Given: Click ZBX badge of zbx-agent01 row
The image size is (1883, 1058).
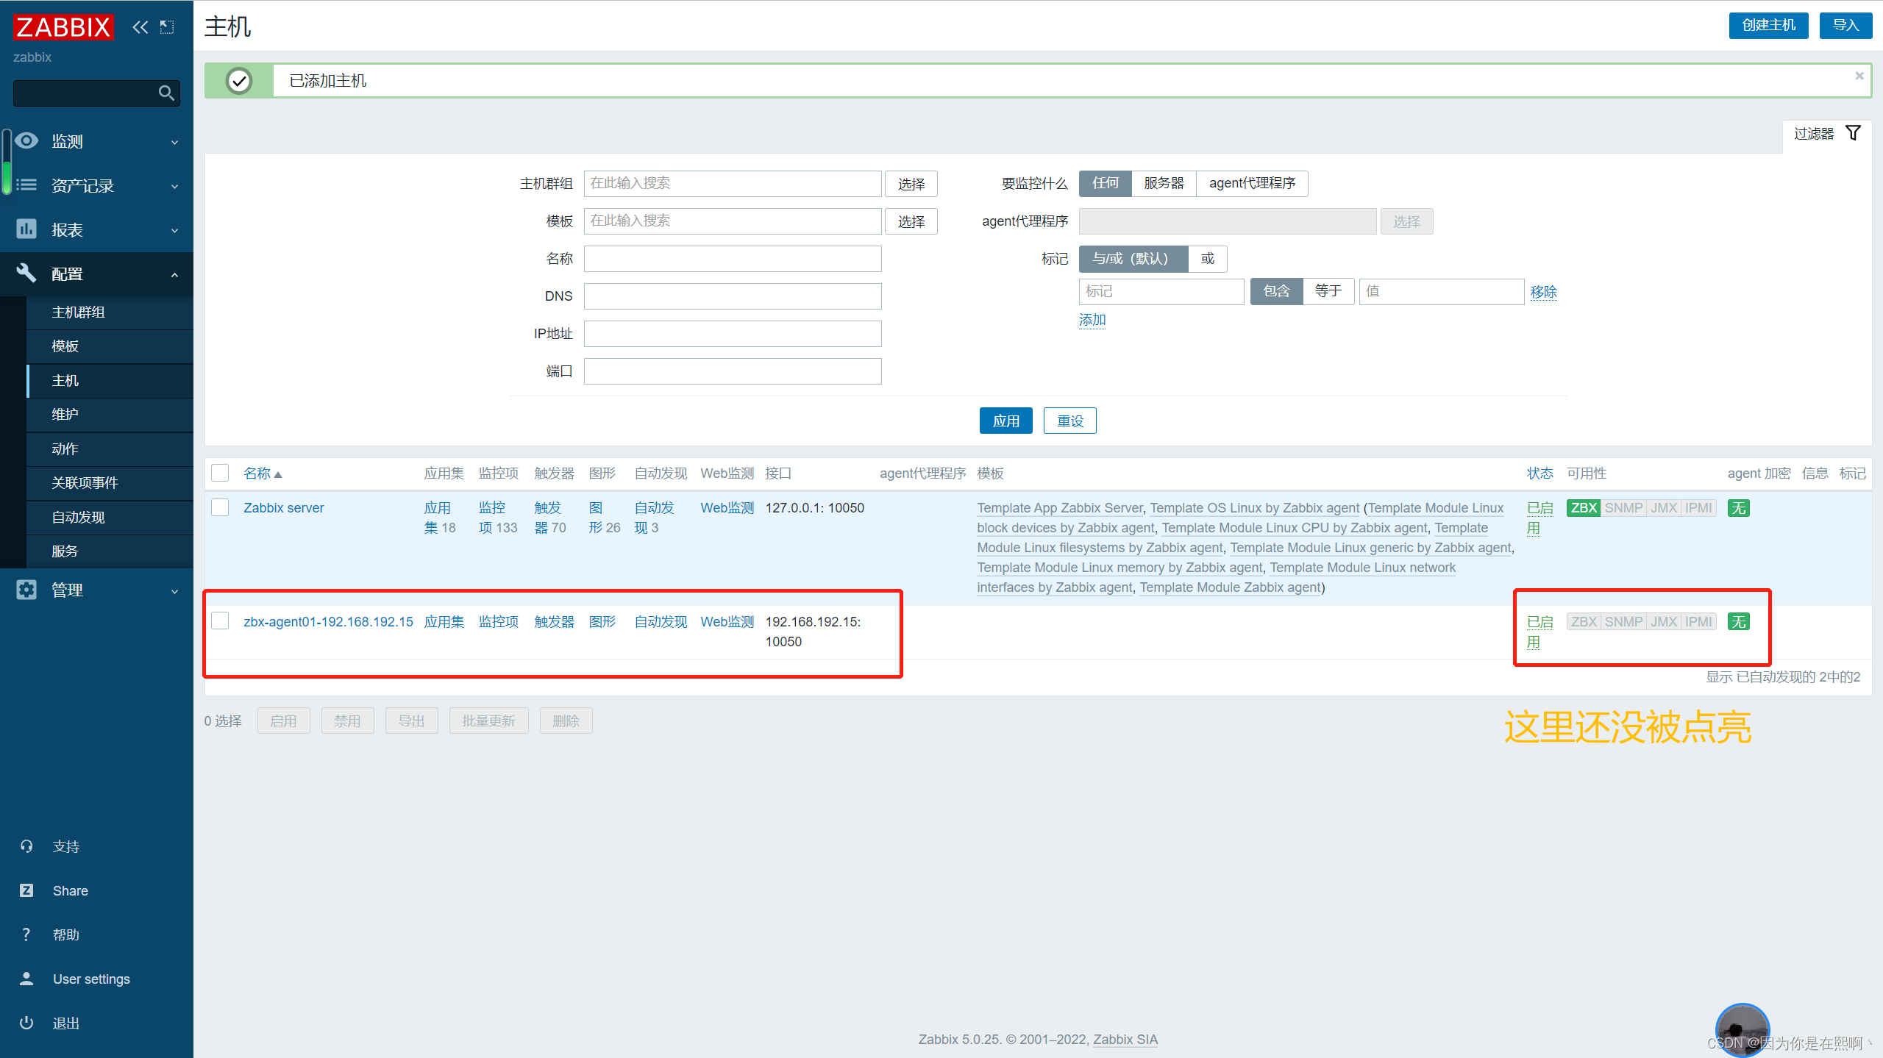Looking at the screenshot, I should 1583,622.
